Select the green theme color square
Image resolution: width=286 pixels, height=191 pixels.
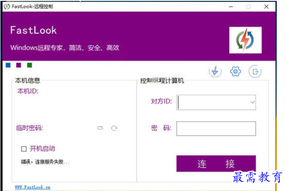tap(29, 65)
